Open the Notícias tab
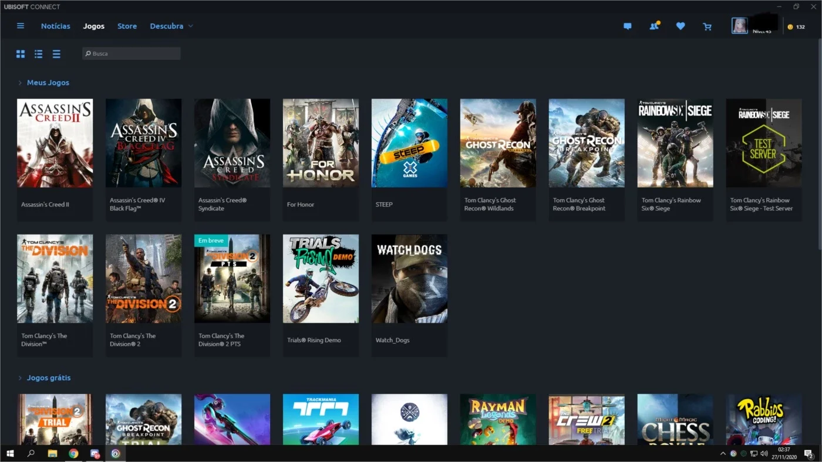 pyautogui.click(x=56, y=26)
